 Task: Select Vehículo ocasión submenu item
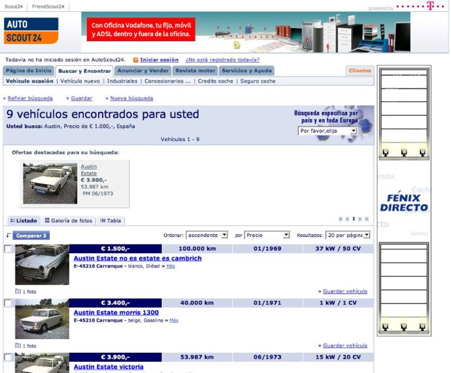pyautogui.click(x=29, y=81)
